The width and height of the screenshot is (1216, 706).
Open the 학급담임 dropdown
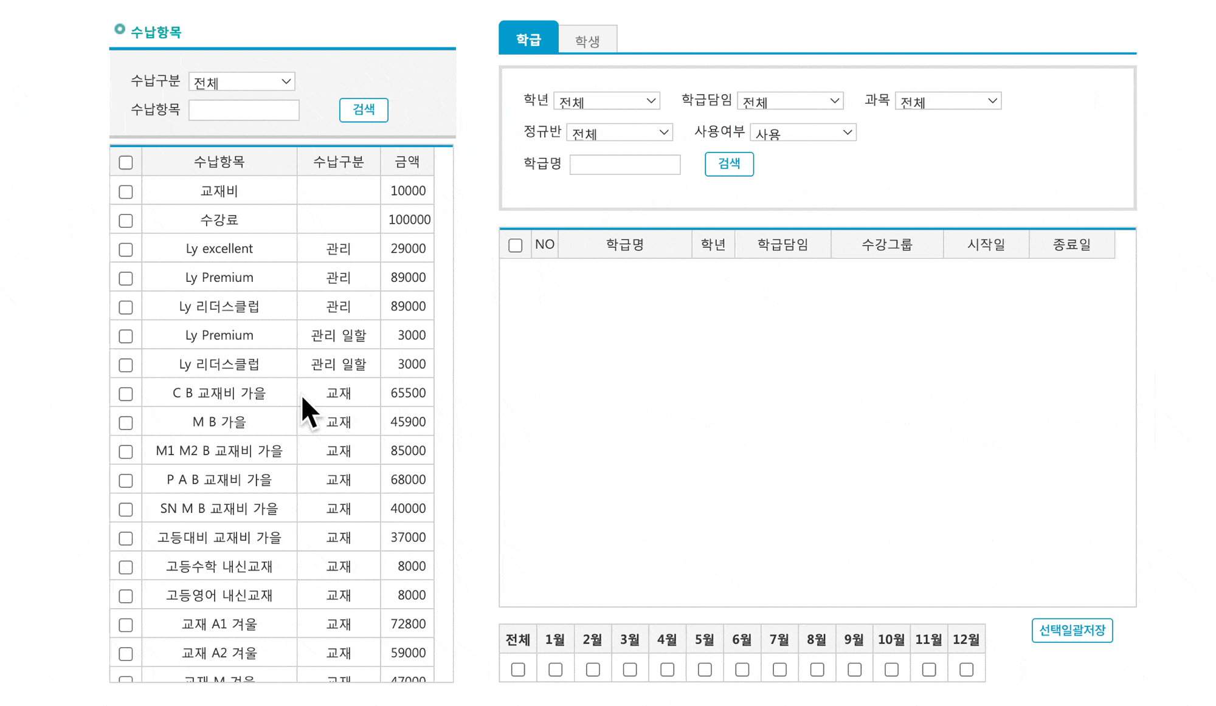(x=790, y=101)
